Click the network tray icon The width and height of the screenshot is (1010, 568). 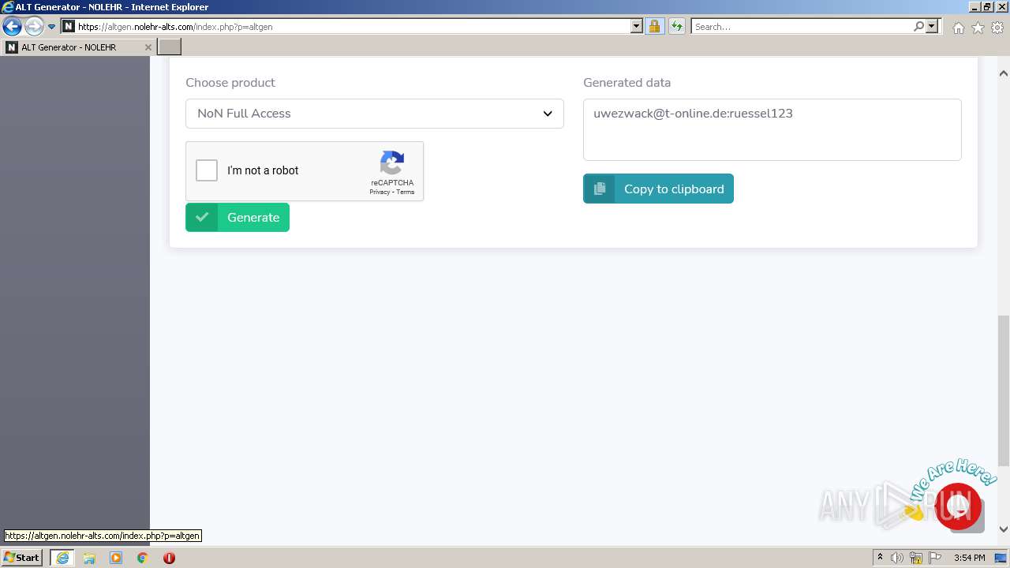[916, 558]
